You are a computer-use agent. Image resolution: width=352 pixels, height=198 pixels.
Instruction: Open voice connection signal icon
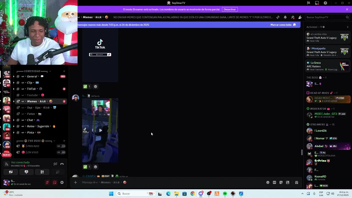click(7, 164)
